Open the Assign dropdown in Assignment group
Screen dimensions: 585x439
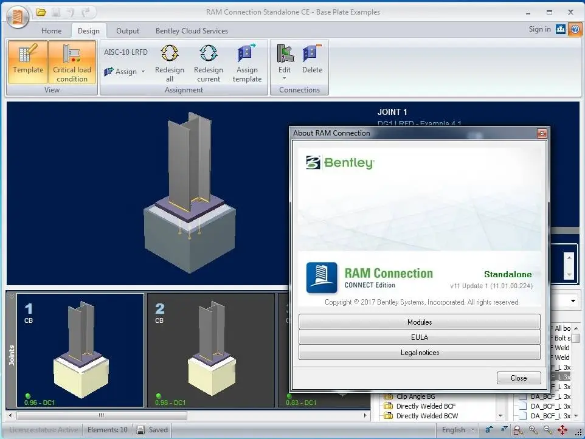point(125,71)
